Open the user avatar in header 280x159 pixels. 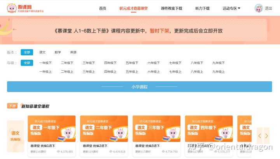pos(259,8)
